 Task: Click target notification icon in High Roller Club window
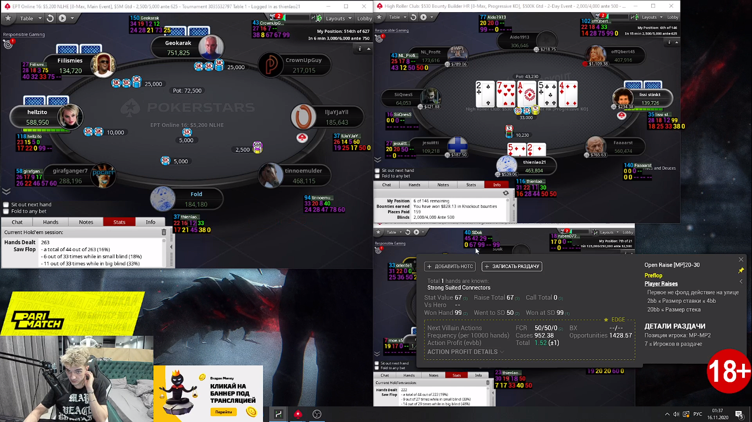379,38
